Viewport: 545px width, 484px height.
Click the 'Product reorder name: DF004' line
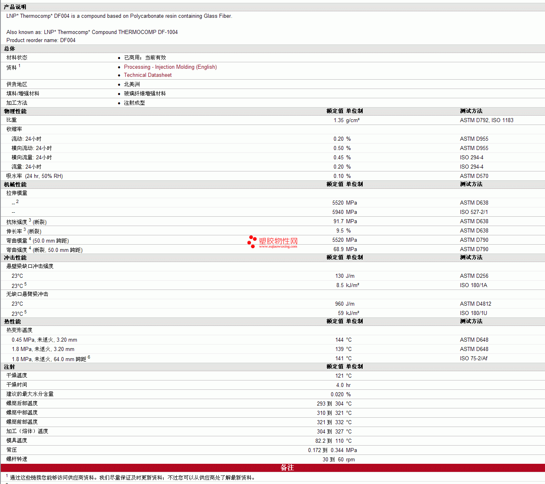(41, 40)
